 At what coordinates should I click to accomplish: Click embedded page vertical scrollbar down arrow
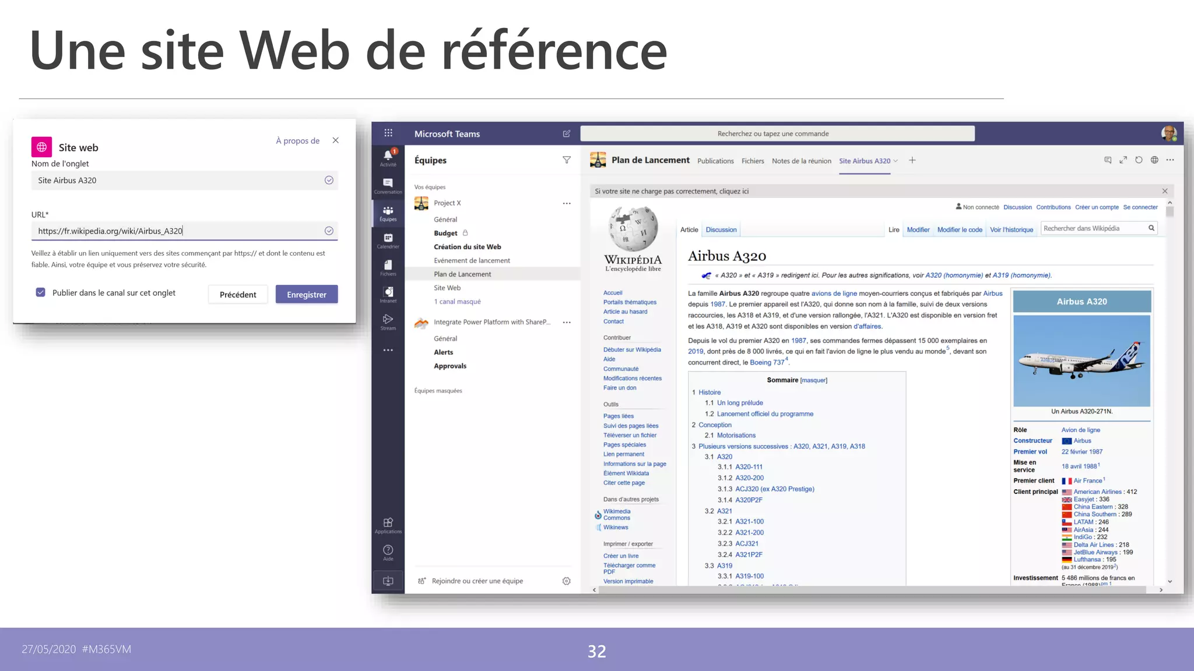[1170, 581]
